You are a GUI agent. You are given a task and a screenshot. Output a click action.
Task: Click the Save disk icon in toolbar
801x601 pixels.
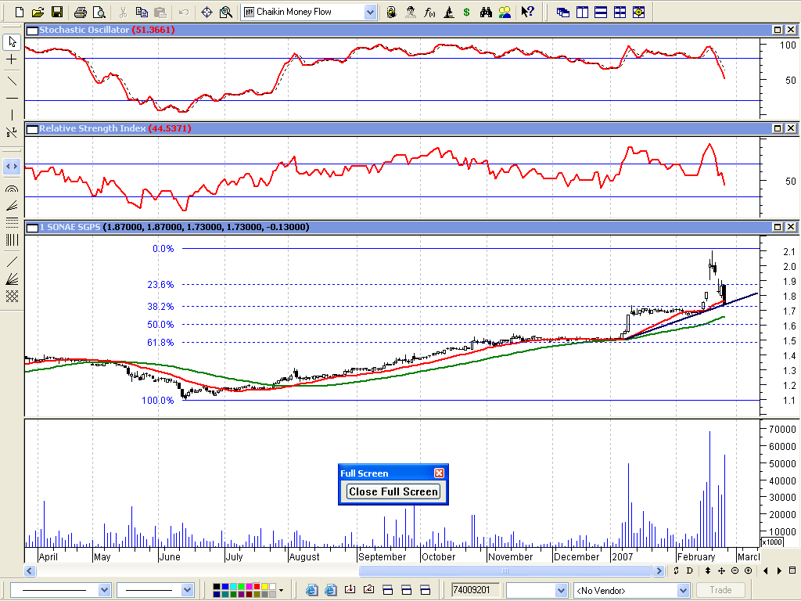56,12
